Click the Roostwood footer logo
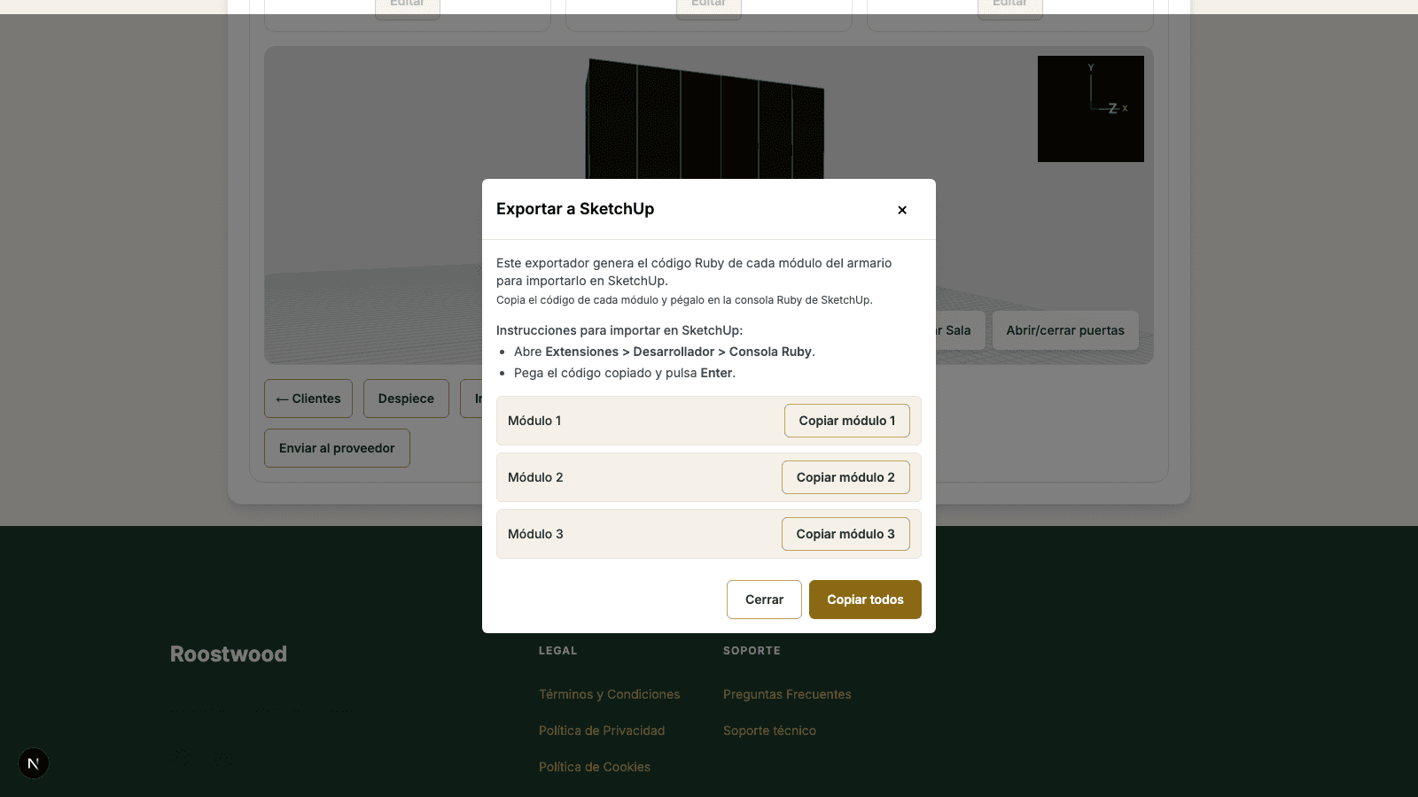 [229, 654]
